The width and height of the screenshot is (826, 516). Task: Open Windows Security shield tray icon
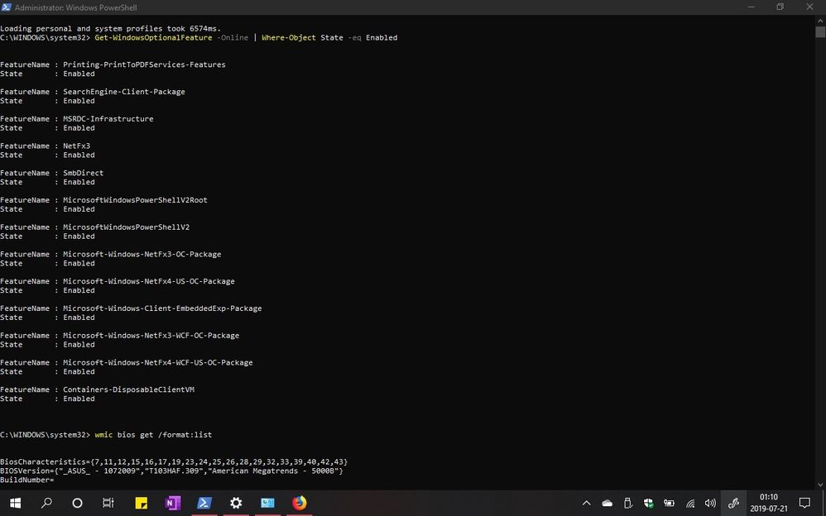point(649,504)
